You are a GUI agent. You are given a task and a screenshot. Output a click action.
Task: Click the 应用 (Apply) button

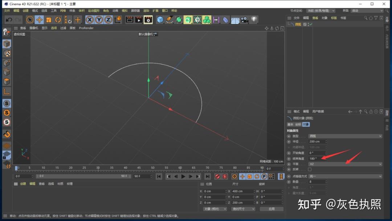[271, 209]
